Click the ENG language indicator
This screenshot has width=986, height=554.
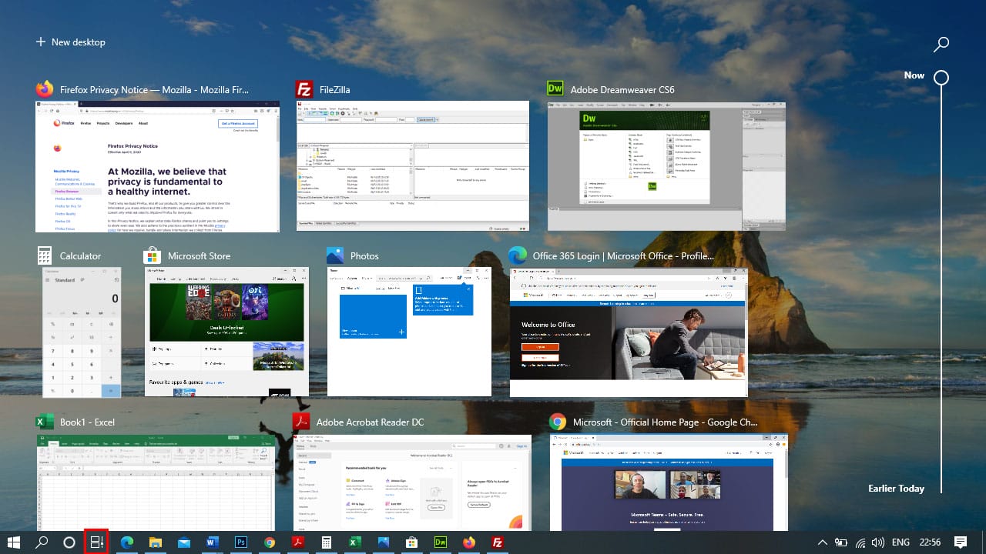click(900, 542)
